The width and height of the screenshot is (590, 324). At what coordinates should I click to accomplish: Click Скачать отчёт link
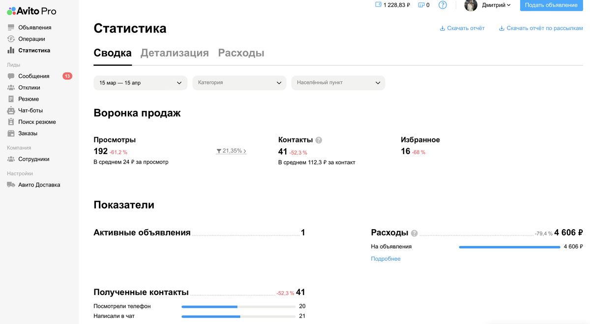[462, 28]
